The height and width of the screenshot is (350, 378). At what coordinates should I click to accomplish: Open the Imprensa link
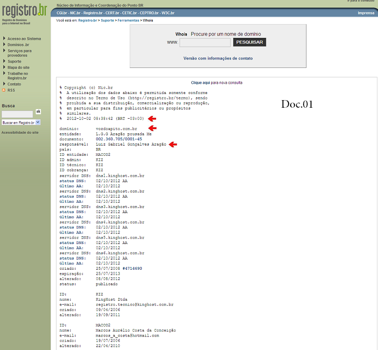tap(366, 13)
